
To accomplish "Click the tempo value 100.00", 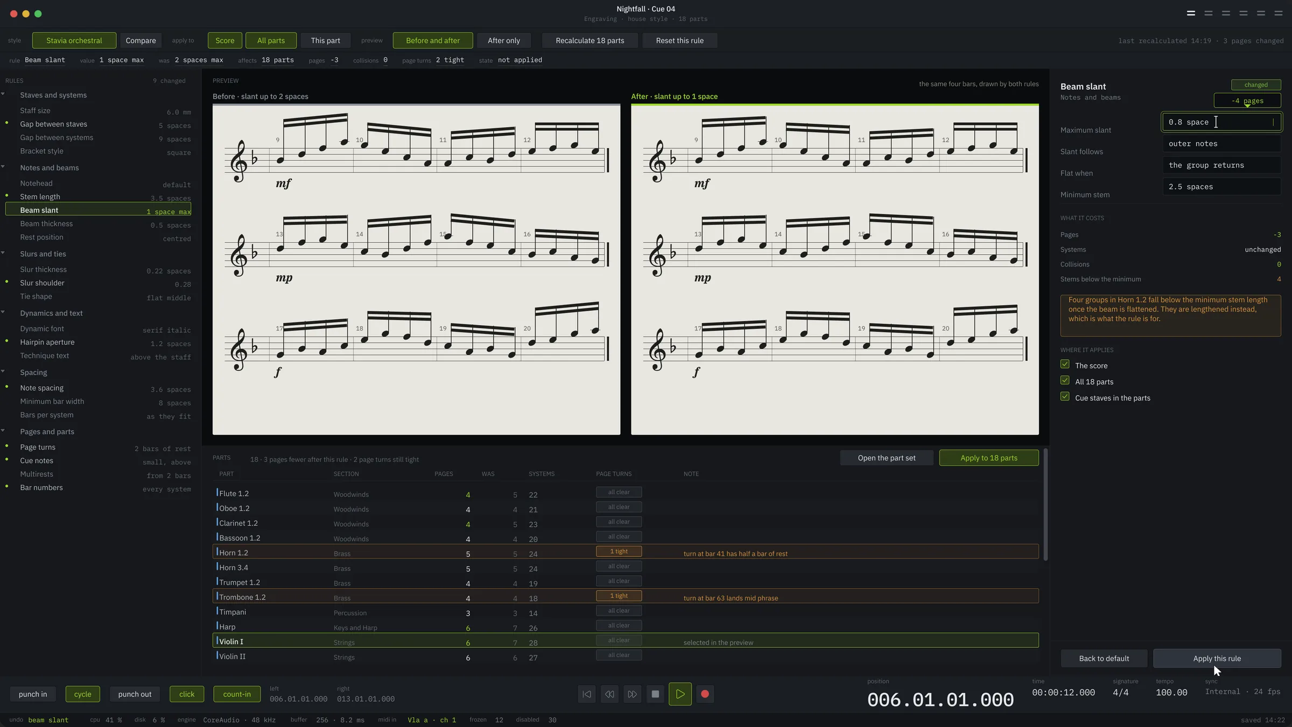I will tap(1171, 693).
